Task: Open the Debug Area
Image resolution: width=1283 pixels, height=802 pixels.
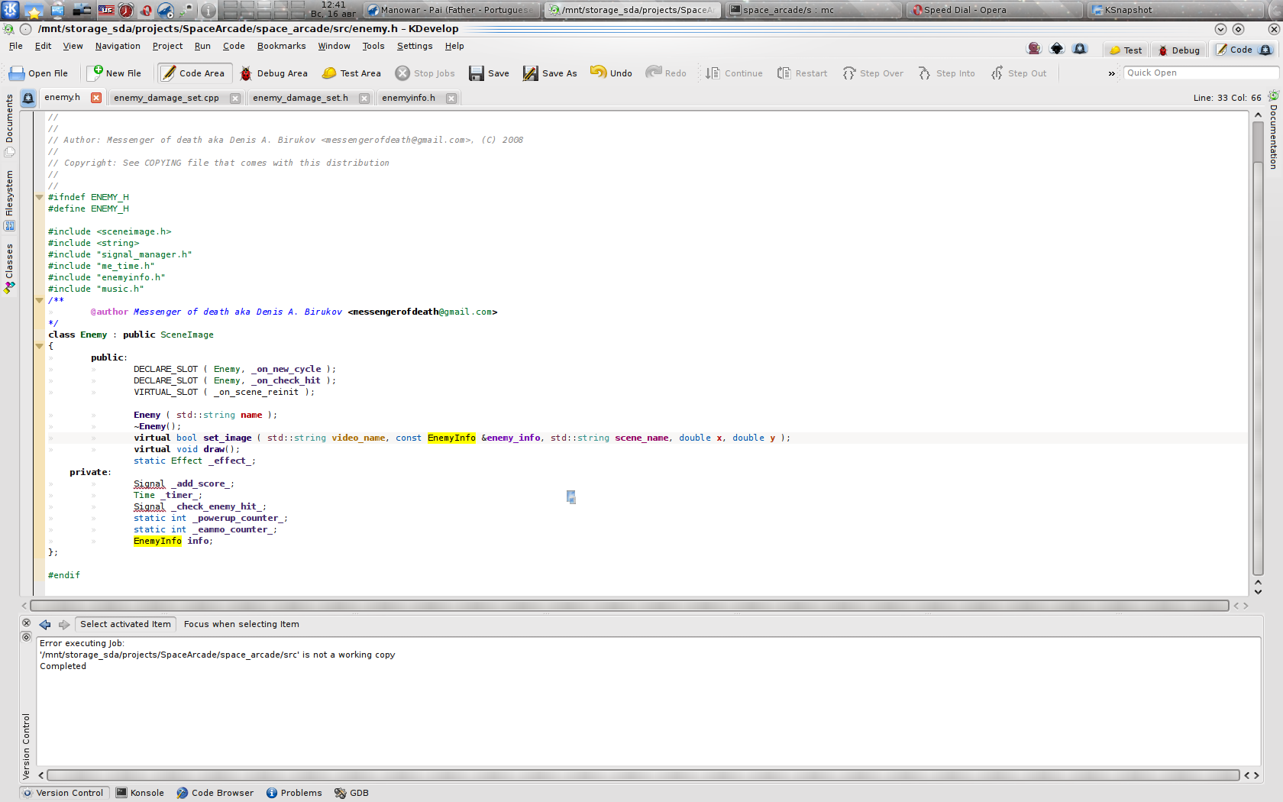Action: coord(273,73)
